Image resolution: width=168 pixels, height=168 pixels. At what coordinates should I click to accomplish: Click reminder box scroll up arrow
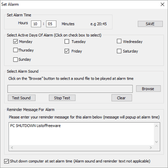[x=156, y=126]
